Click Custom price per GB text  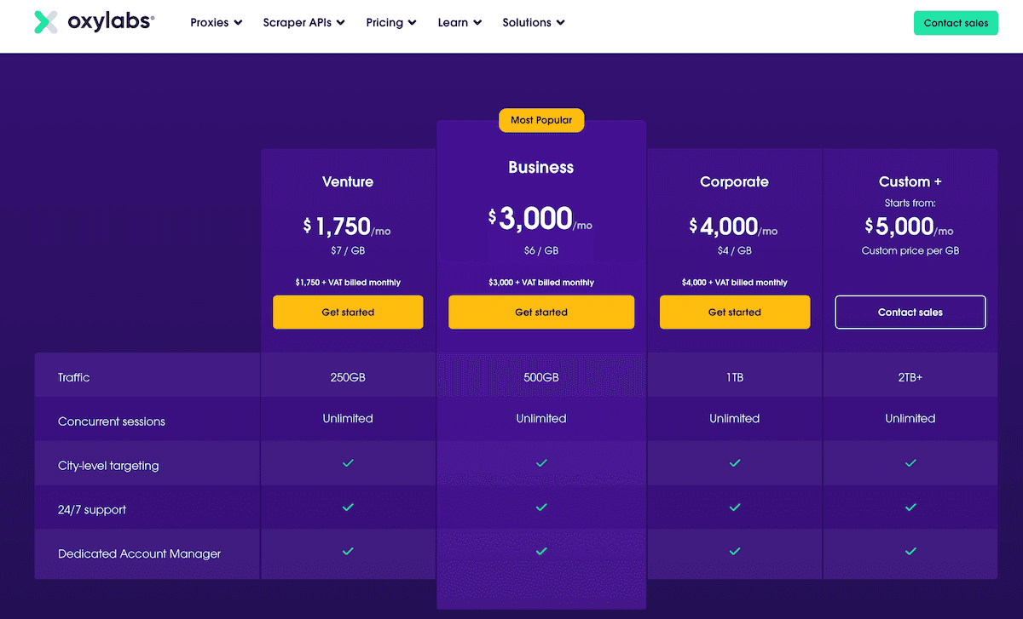click(x=910, y=250)
